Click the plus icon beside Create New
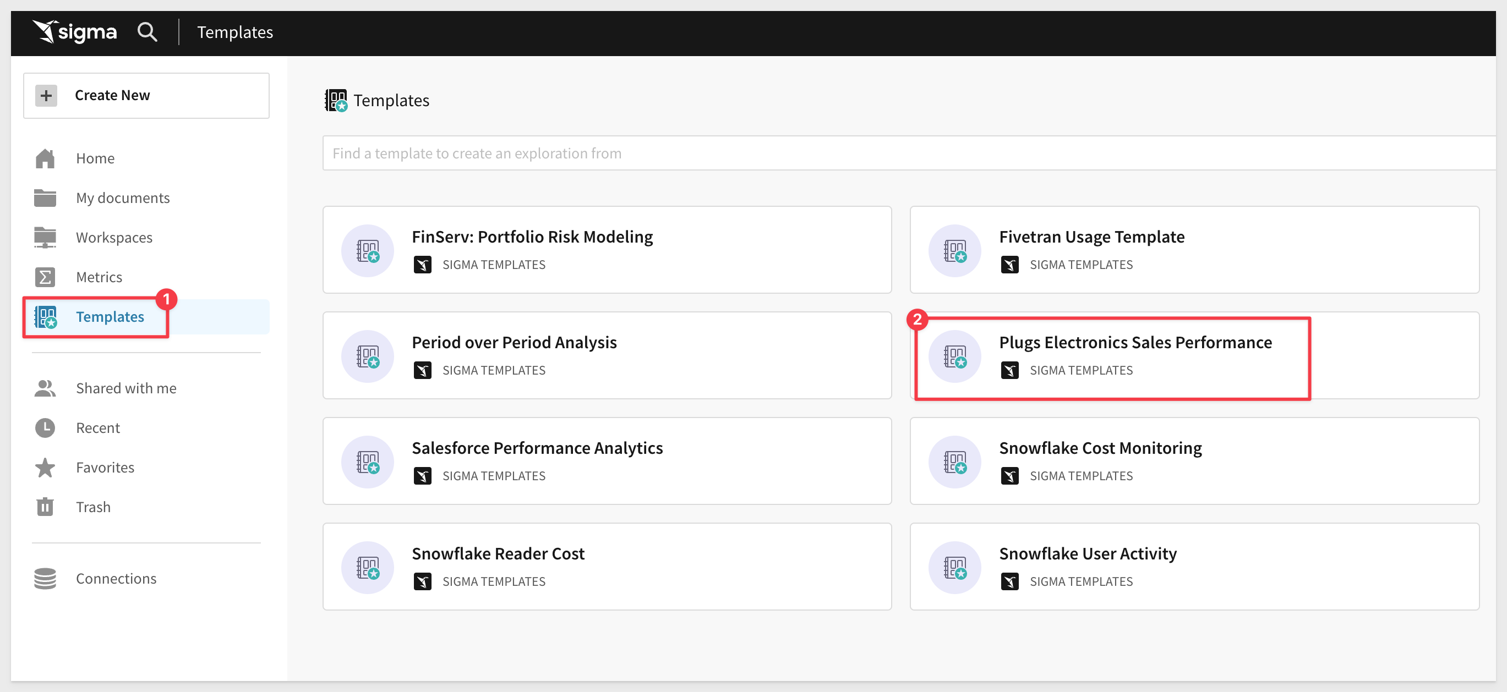1507x692 pixels. tap(46, 95)
